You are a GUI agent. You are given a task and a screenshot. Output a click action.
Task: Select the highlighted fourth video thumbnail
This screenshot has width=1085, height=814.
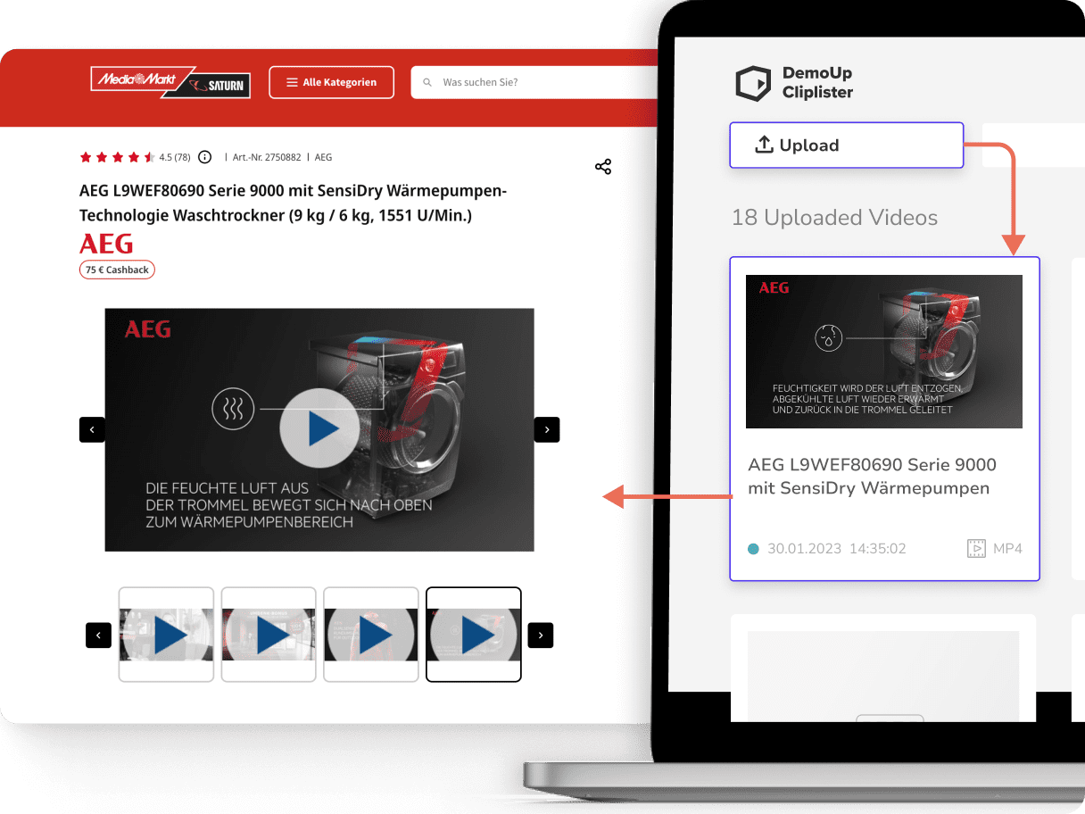click(474, 635)
